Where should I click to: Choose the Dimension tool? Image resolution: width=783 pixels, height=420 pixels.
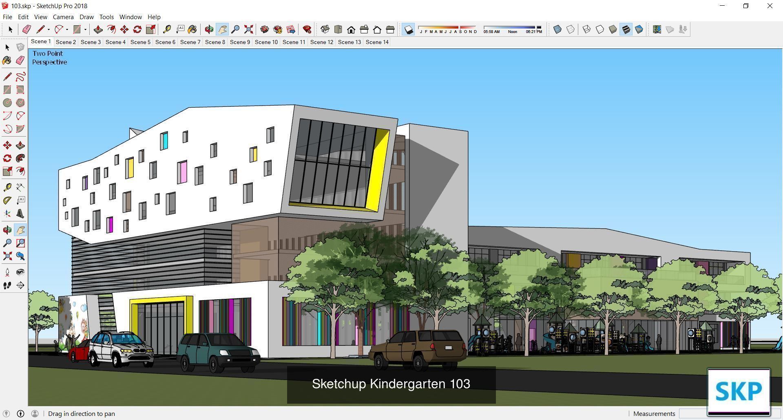point(20,187)
